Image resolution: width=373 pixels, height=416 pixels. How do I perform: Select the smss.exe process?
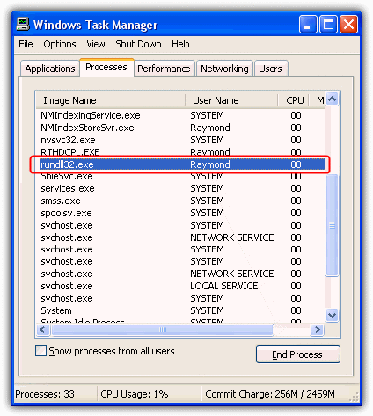click(x=180, y=201)
